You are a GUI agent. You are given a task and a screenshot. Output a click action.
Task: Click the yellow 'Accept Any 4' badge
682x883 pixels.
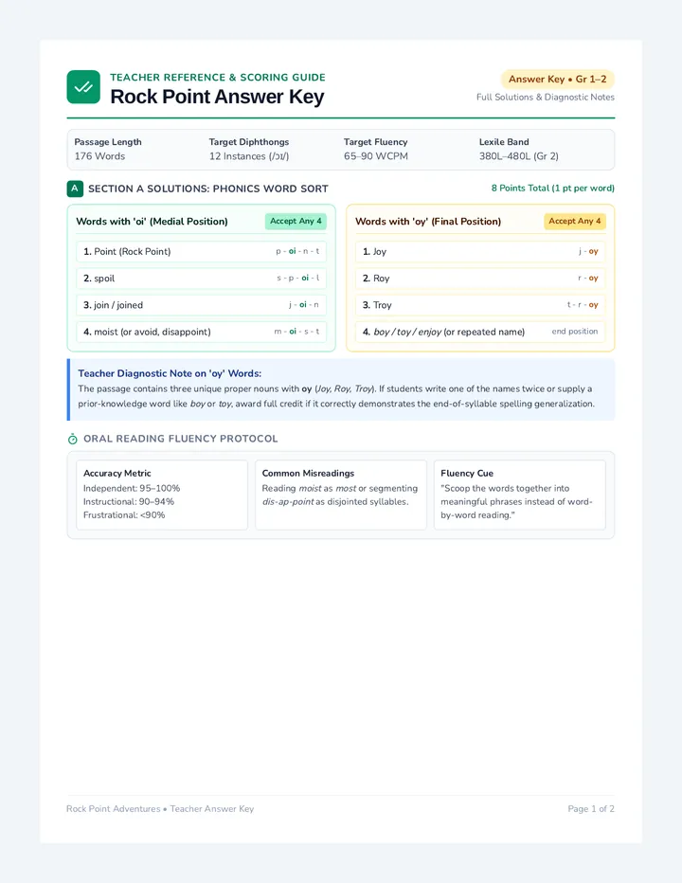(x=574, y=222)
